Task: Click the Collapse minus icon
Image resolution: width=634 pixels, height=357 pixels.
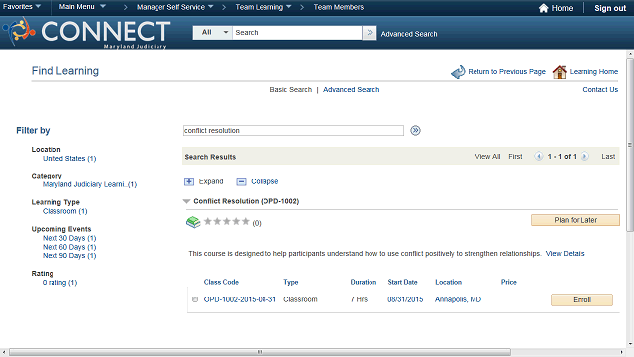Action: (241, 181)
